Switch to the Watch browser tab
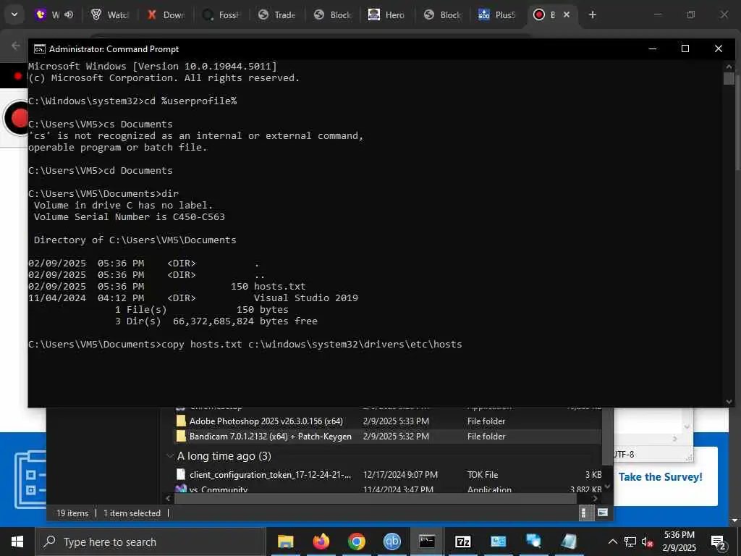Viewport: 741px width, 556px height. click(110, 14)
